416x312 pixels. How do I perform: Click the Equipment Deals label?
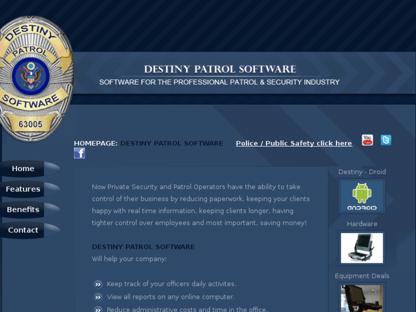362,276
